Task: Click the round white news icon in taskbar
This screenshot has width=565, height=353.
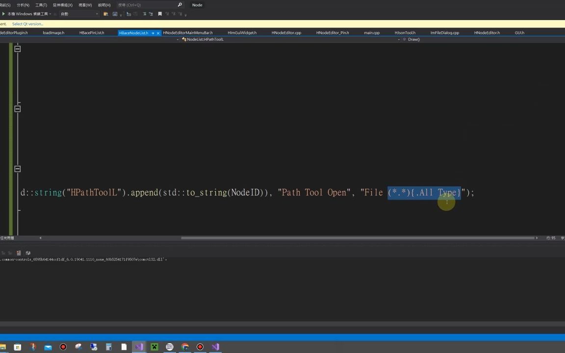Action: [x=170, y=347]
